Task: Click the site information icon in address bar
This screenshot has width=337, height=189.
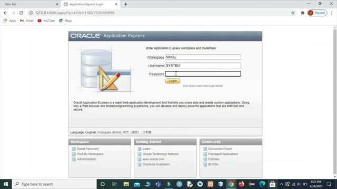Action: (31, 13)
